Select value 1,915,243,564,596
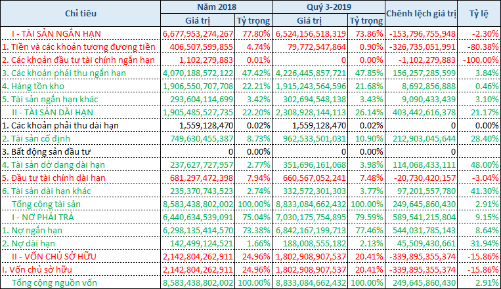This screenshot has width=501, height=289. [311, 86]
